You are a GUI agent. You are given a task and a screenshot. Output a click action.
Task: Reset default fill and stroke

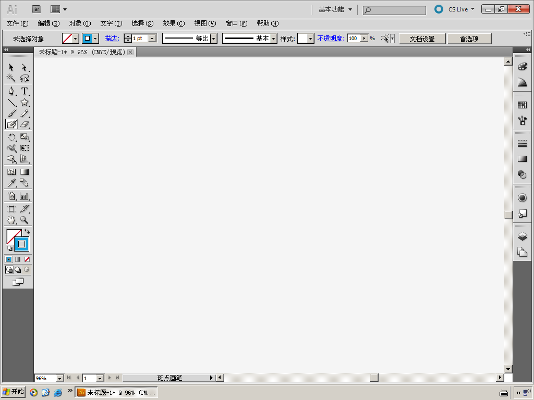coord(9,248)
